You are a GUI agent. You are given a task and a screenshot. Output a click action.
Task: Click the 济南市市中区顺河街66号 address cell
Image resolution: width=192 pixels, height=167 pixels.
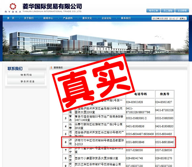tap(100, 142)
